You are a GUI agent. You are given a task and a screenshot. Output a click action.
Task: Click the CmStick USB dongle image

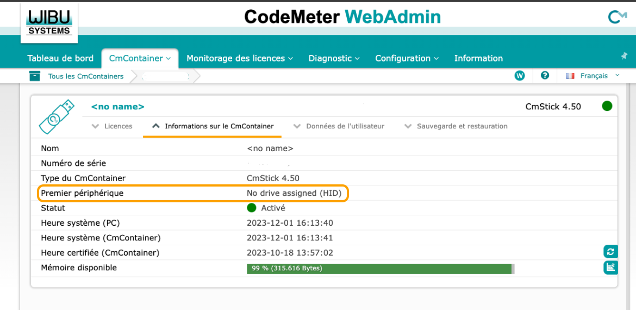(57, 117)
